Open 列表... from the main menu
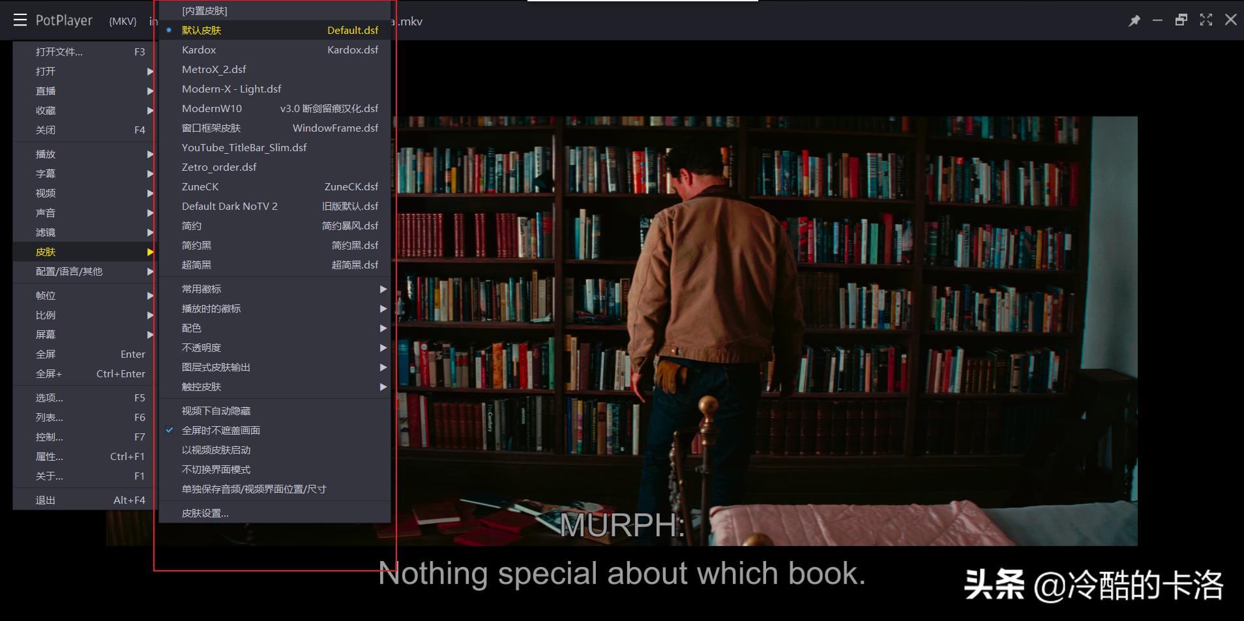The image size is (1244, 621). point(85,417)
